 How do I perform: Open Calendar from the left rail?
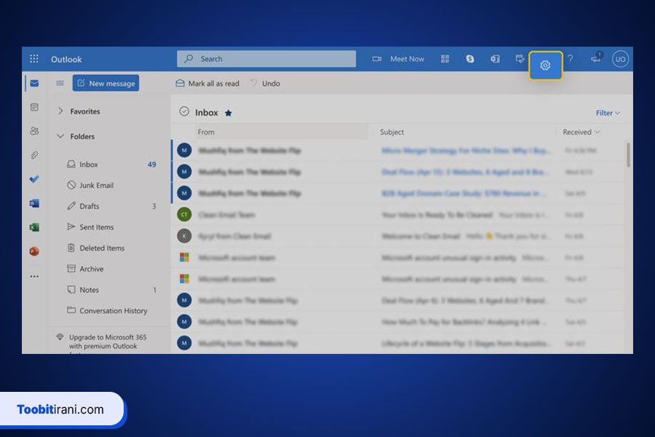click(x=34, y=107)
